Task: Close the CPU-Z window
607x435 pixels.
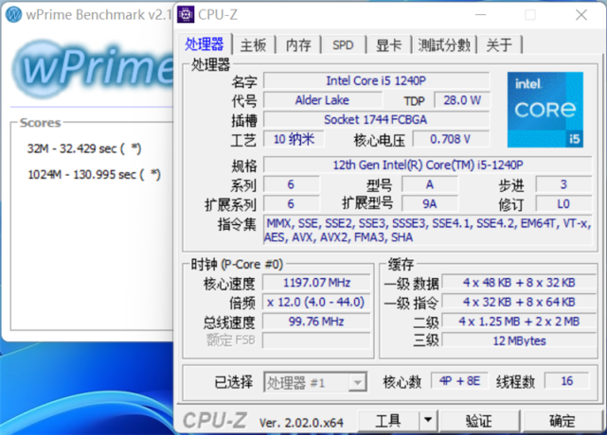Action: click(x=581, y=15)
